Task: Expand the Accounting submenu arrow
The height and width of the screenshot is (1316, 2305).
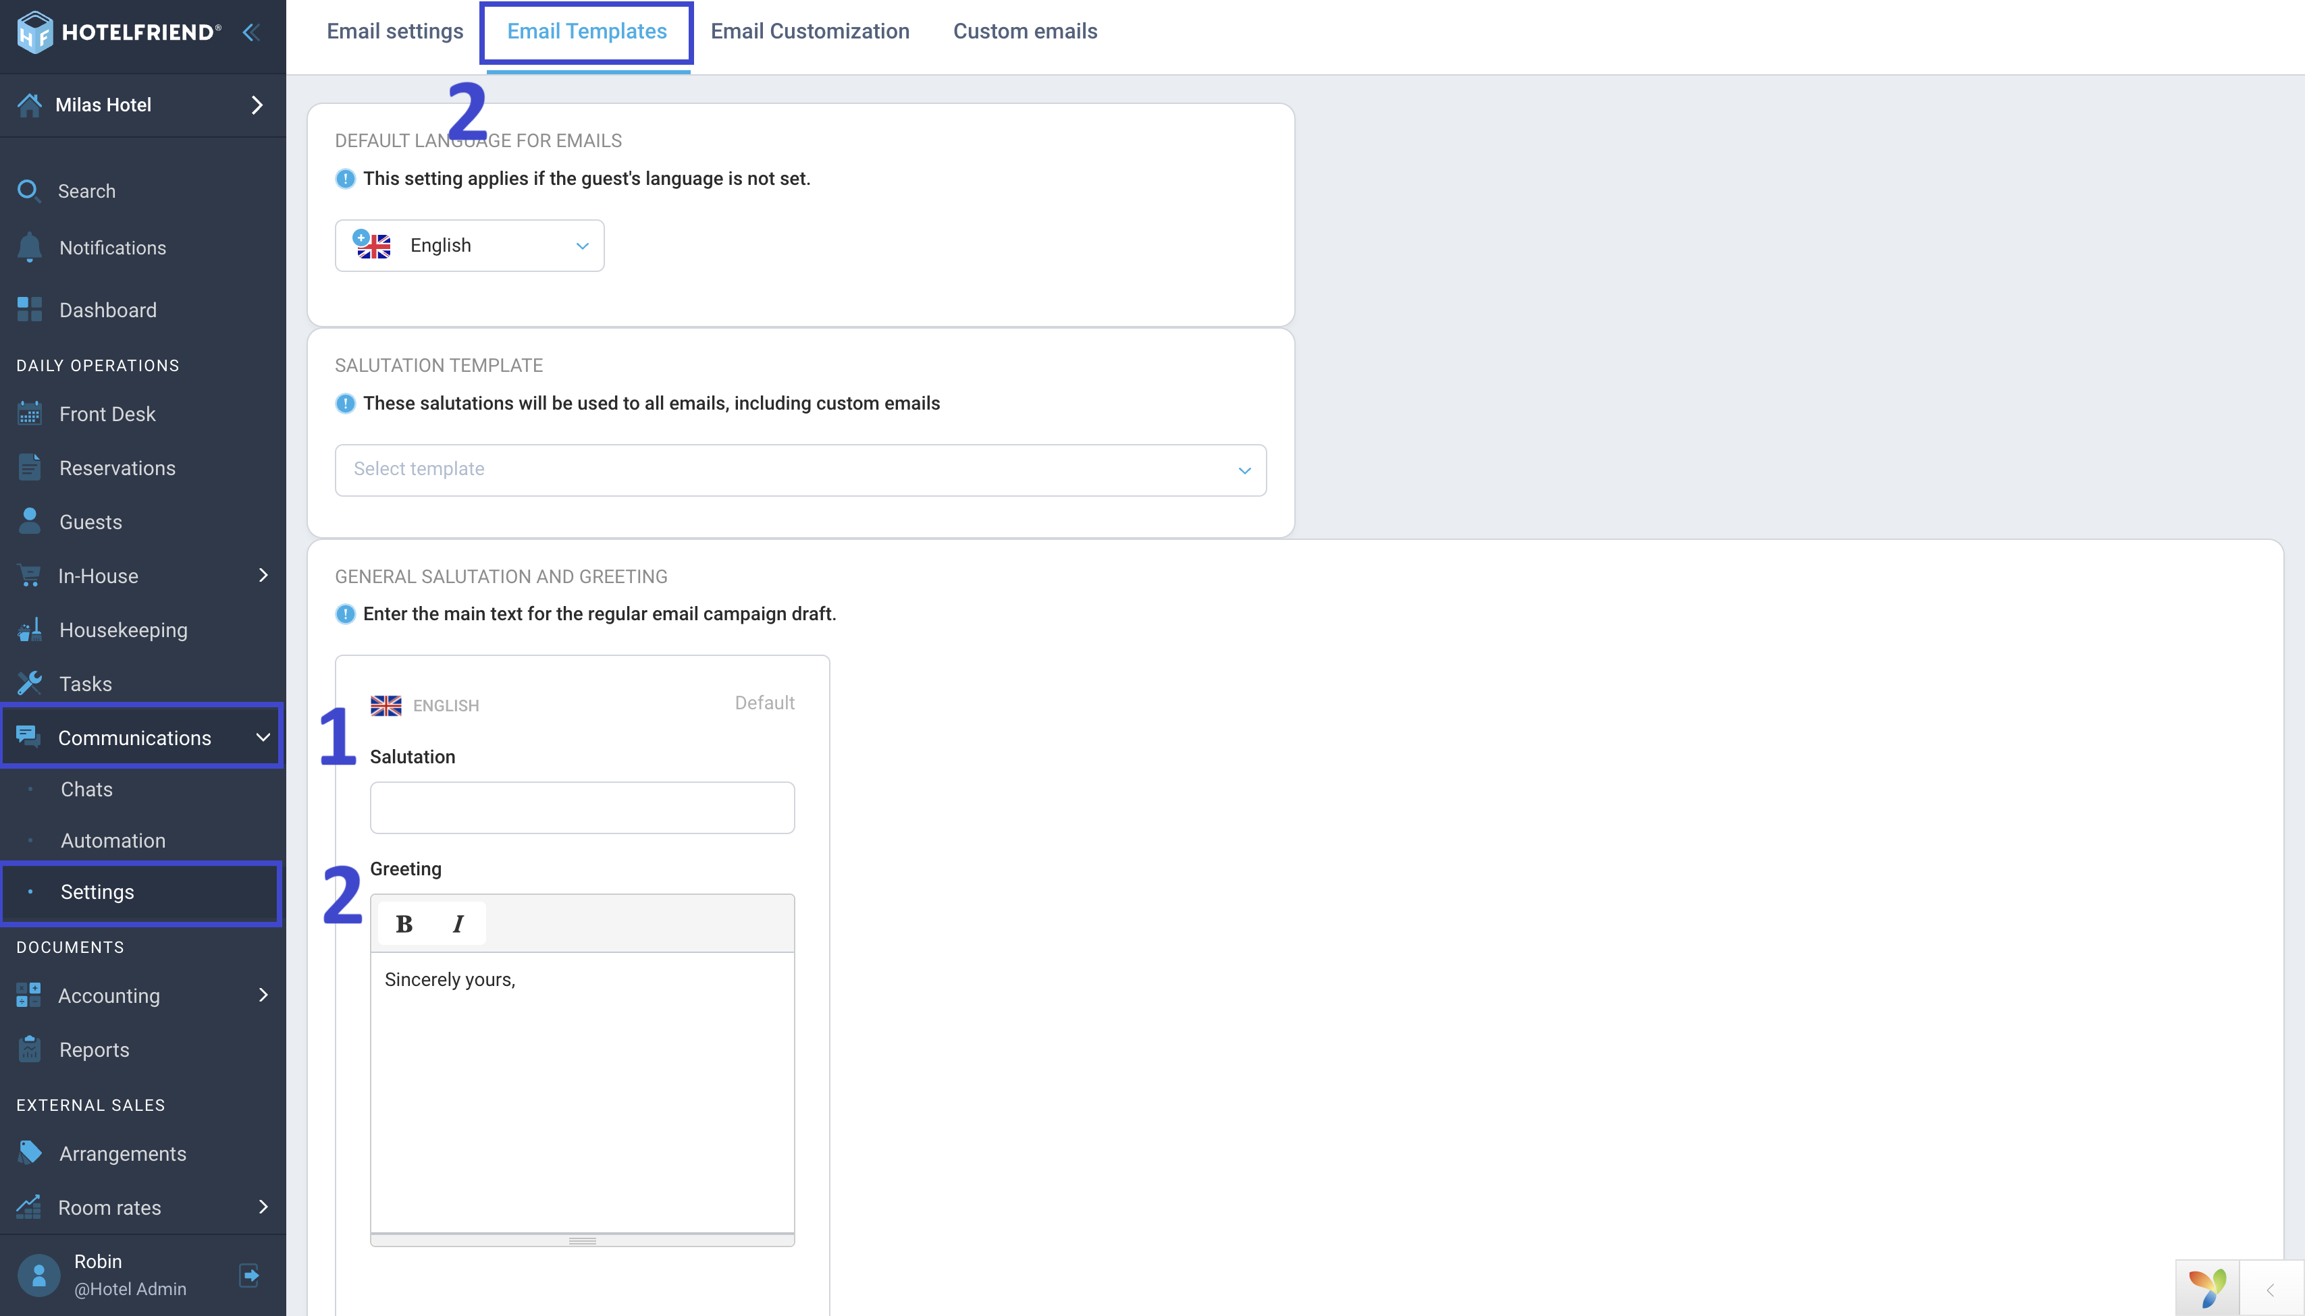Action: (x=263, y=995)
